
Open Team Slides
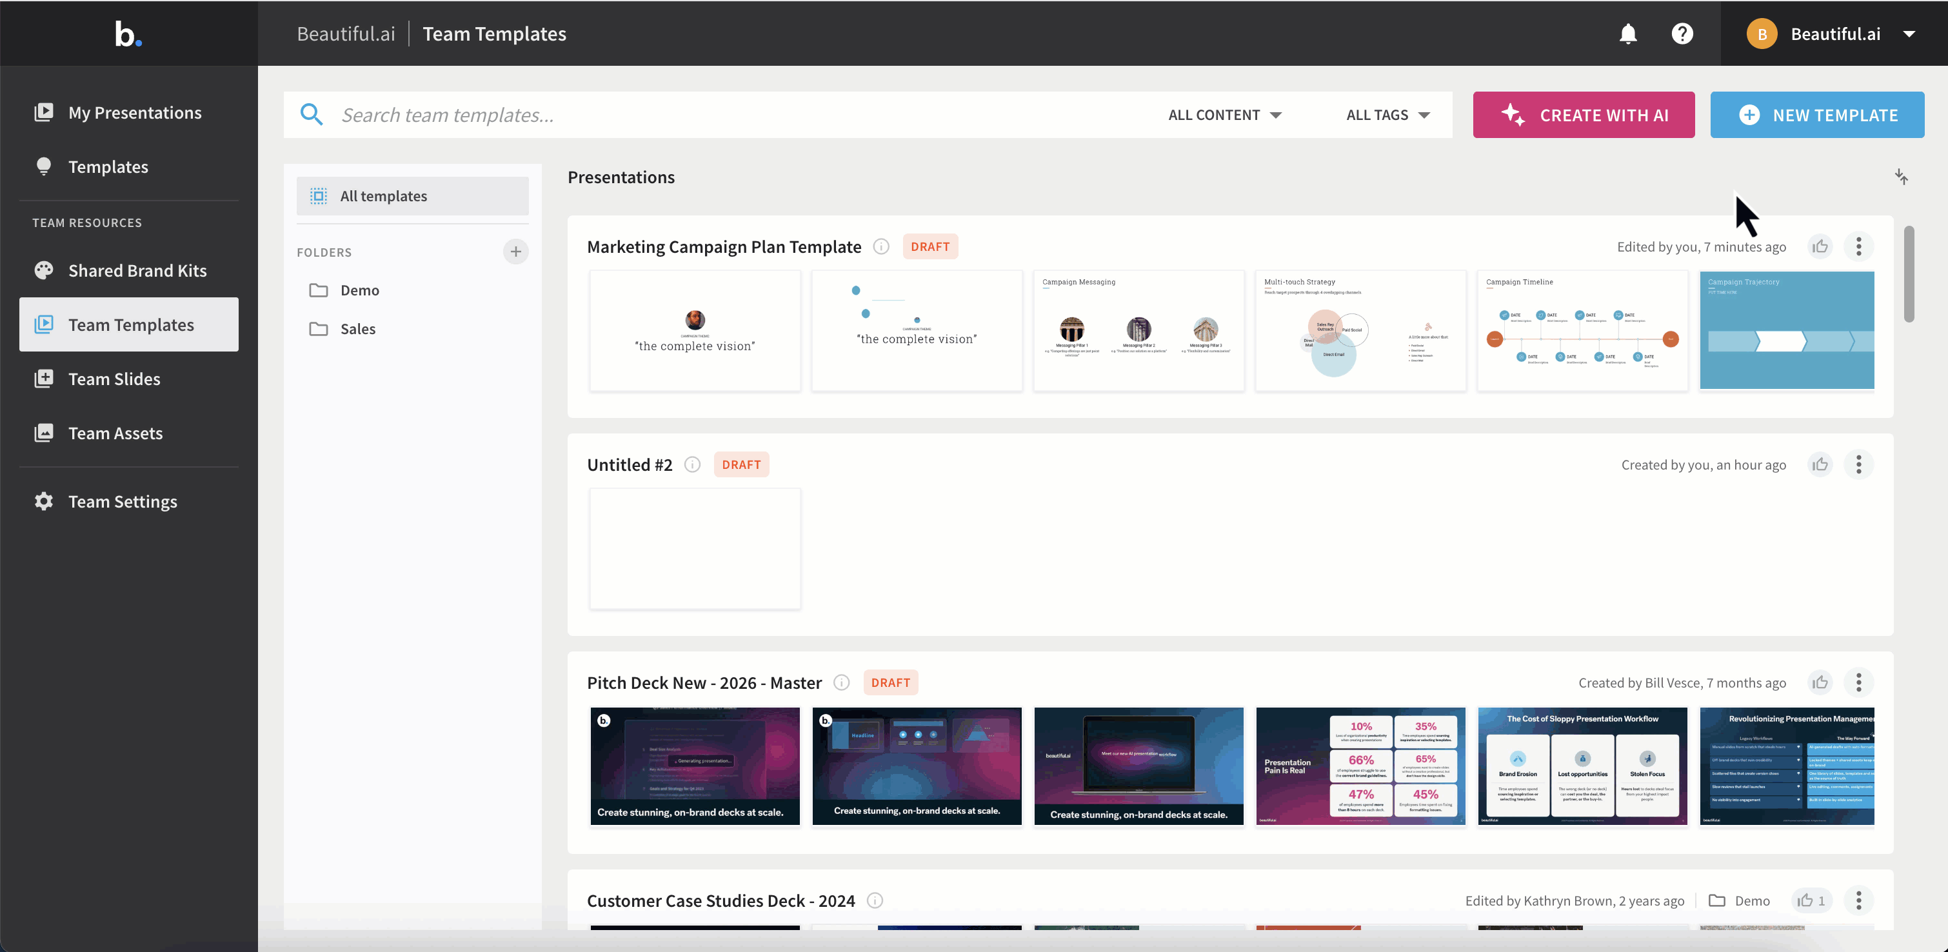[x=128, y=379]
